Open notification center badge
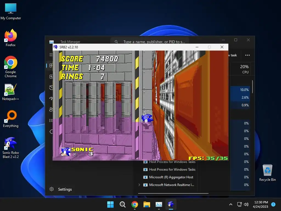The width and height of the screenshot is (281, 211). click(x=273, y=204)
